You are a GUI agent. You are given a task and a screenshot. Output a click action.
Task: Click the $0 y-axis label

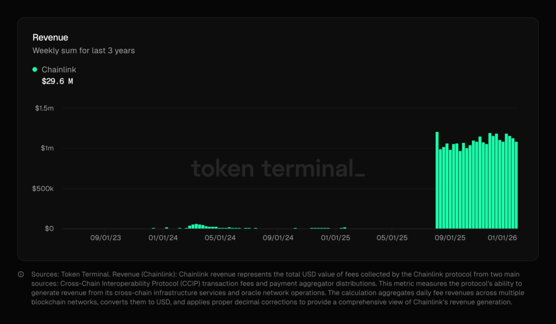click(49, 228)
